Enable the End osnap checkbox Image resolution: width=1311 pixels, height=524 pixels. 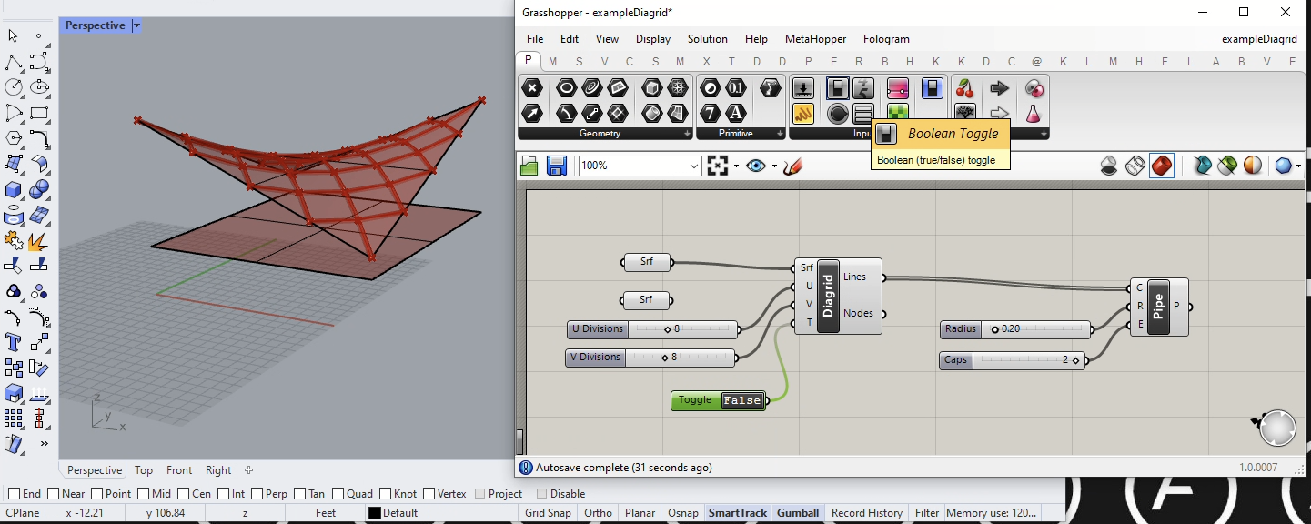(14, 494)
